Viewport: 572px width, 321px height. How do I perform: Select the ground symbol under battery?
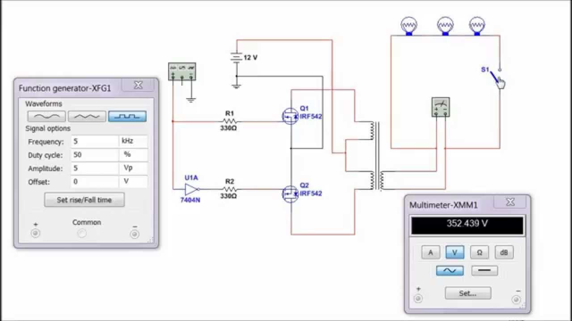236,86
